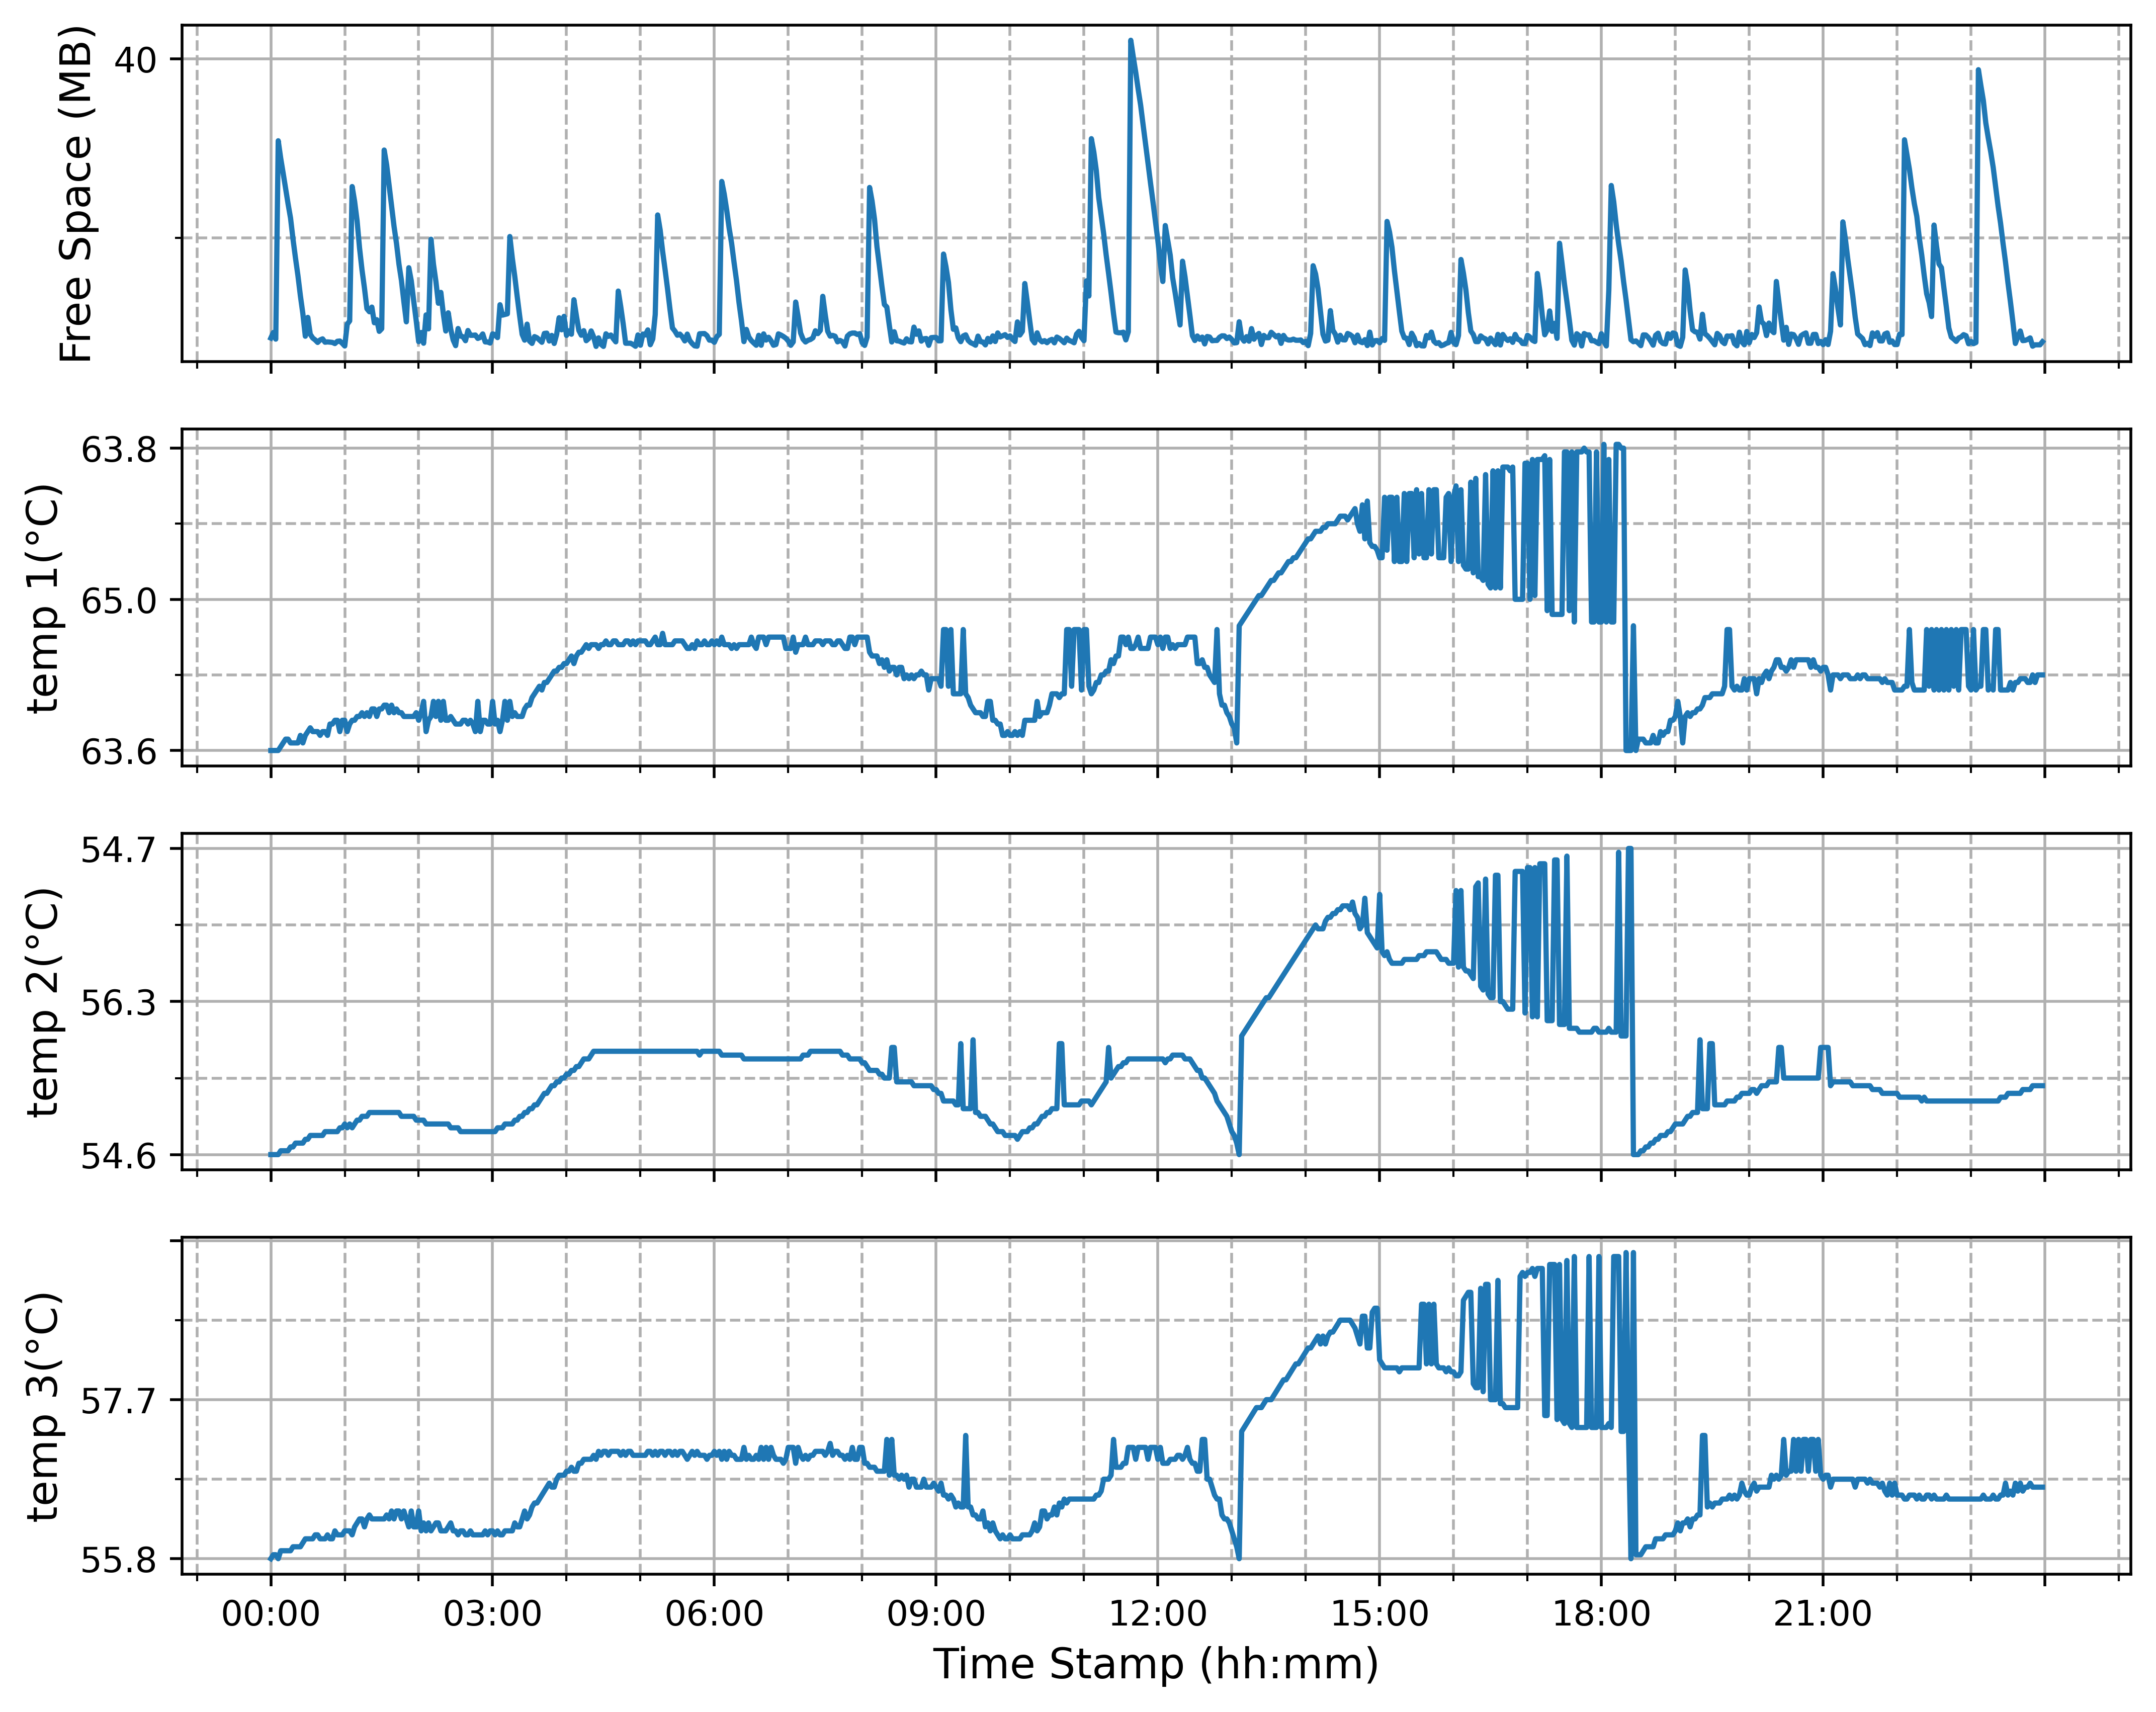Screen dimensions: 2156x1712
Task: Click the Free Space (MB) axis title
Action: (76, 194)
